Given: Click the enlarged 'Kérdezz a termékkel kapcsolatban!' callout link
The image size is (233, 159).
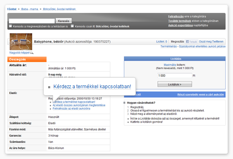Looking at the screenshot, I should tap(92, 87).
